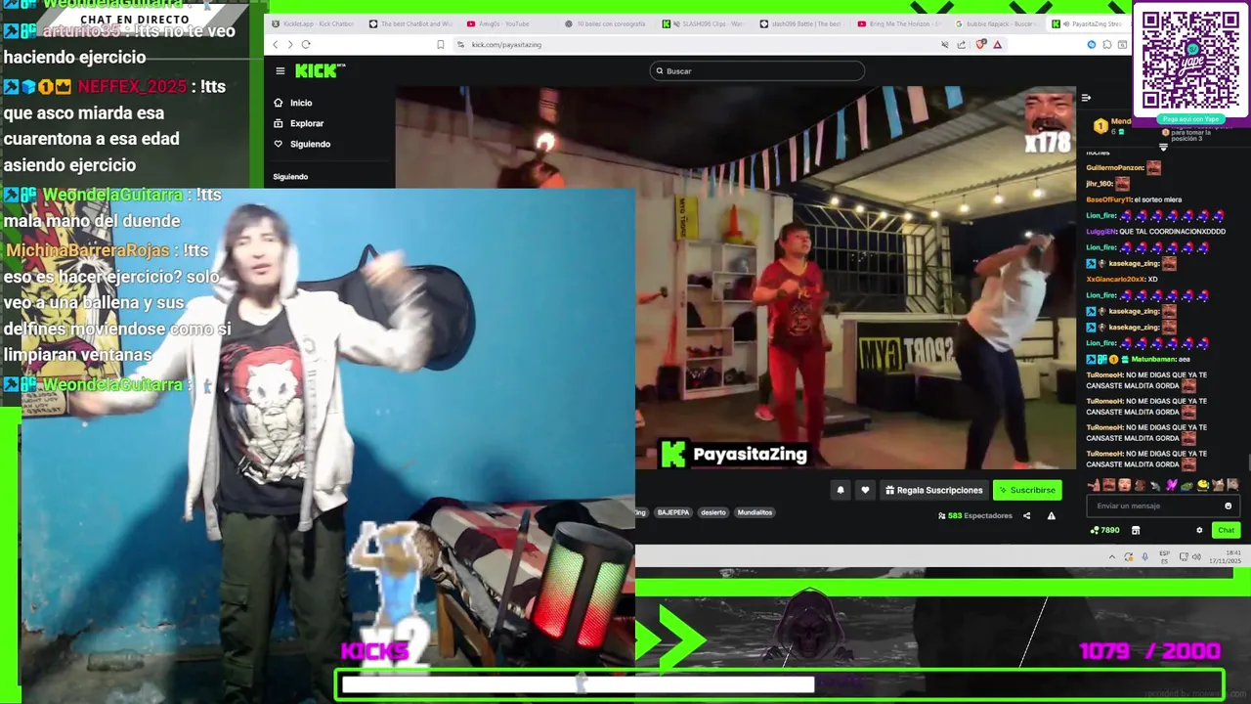Click the network tray icon
Image resolution: width=1251 pixels, height=704 pixels.
(x=1184, y=557)
